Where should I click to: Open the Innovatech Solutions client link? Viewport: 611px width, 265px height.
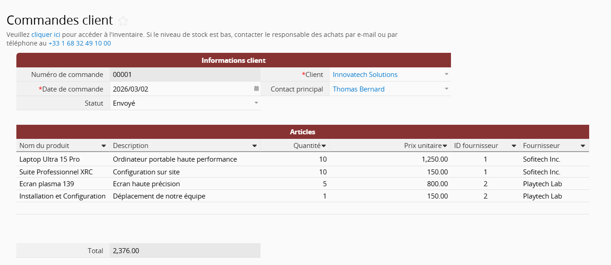365,75
